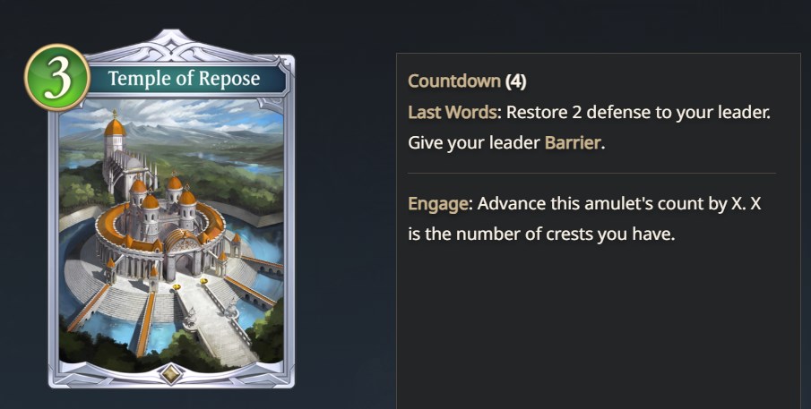The image size is (811, 409).
Task: Click the green cost 3 orb
Action: [x=56, y=78]
